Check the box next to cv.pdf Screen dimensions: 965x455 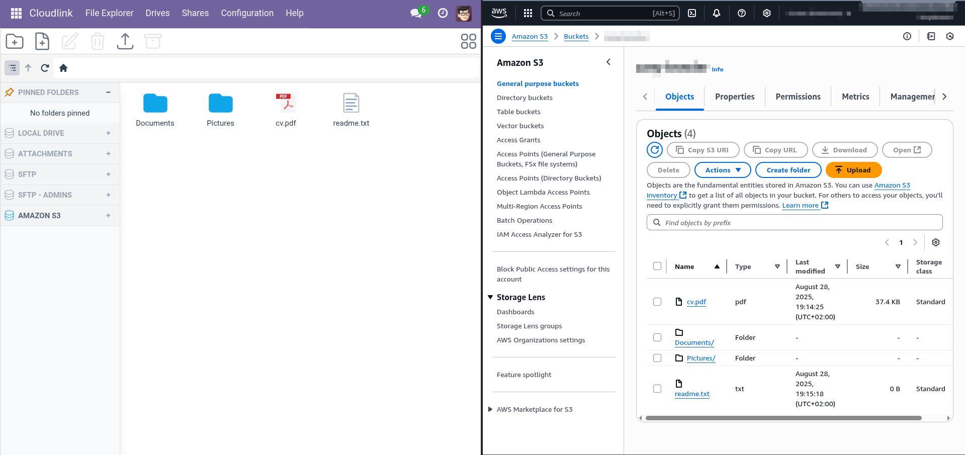tap(657, 302)
